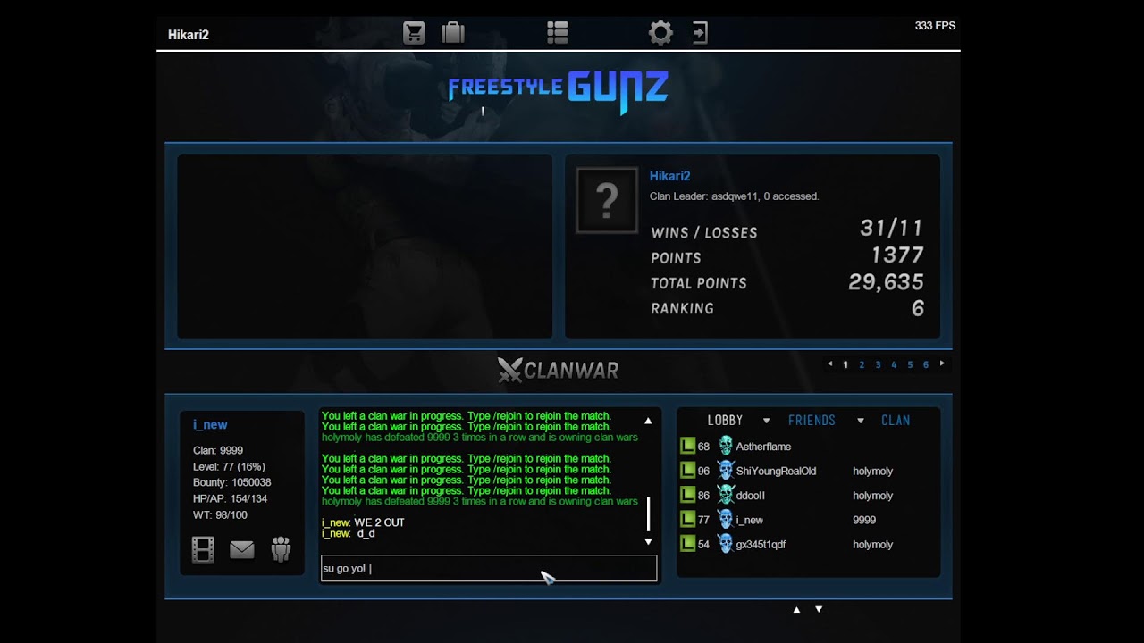The image size is (1144, 643).
Task: Click the clan emblem question mark
Action: pyautogui.click(x=607, y=201)
